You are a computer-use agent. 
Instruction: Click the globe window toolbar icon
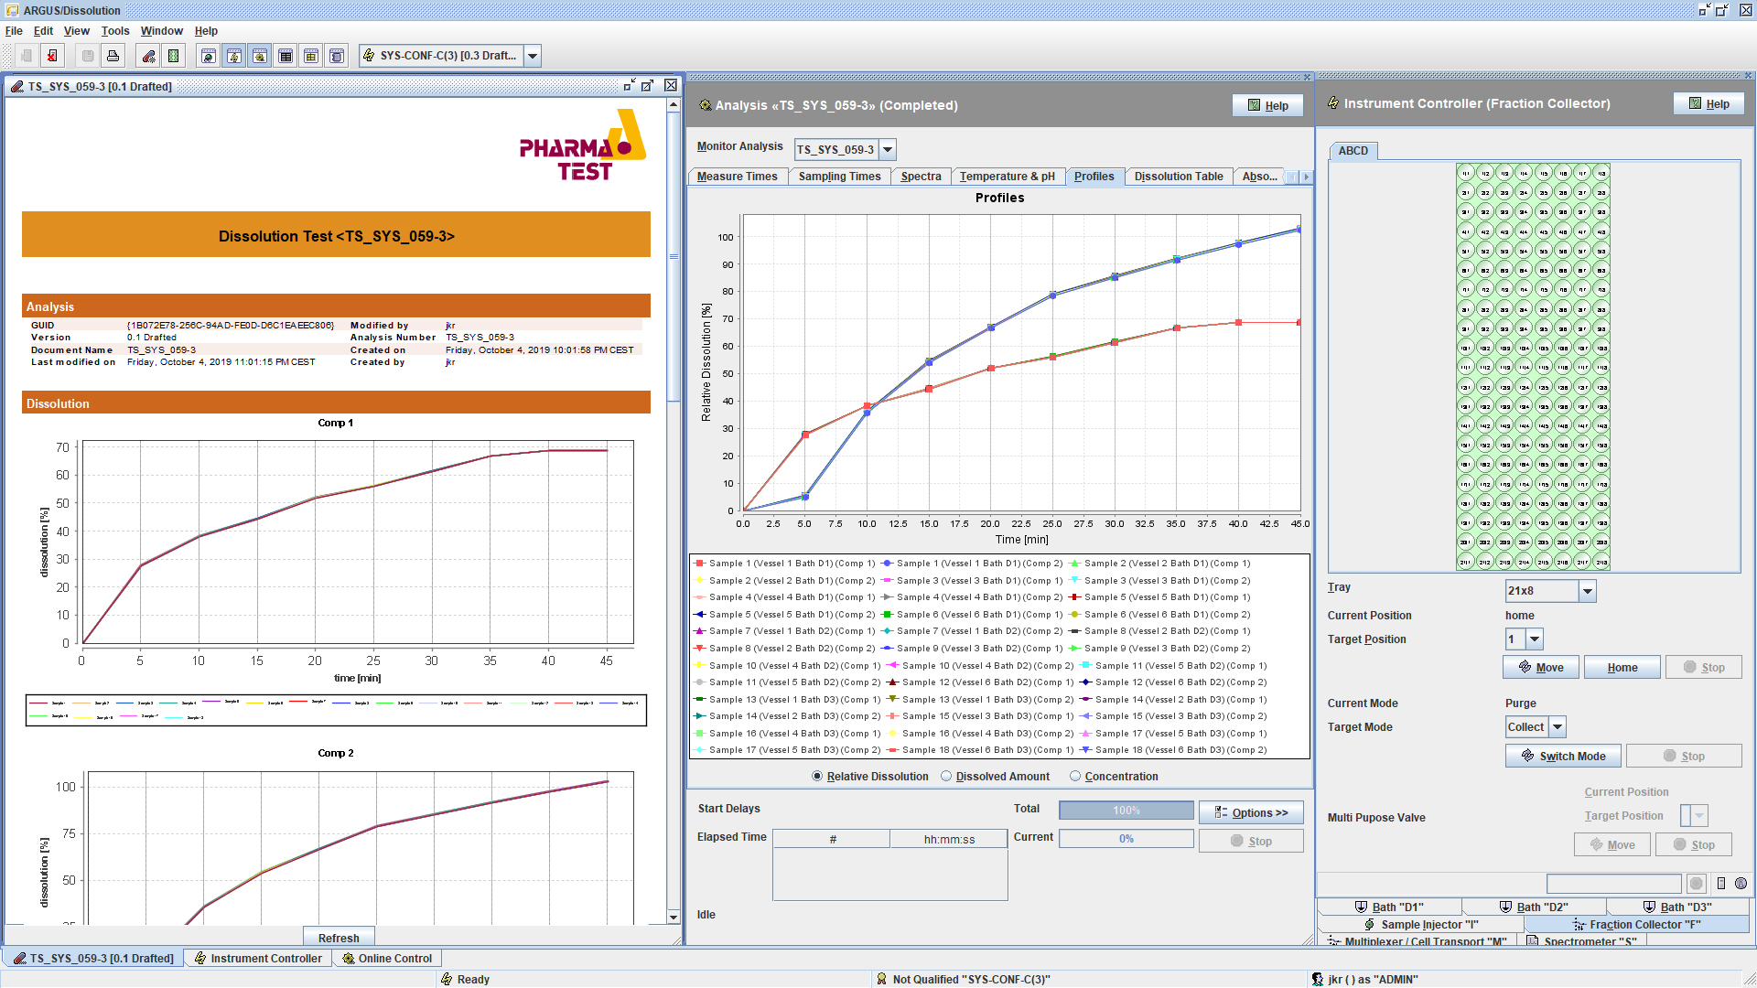[x=209, y=57]
